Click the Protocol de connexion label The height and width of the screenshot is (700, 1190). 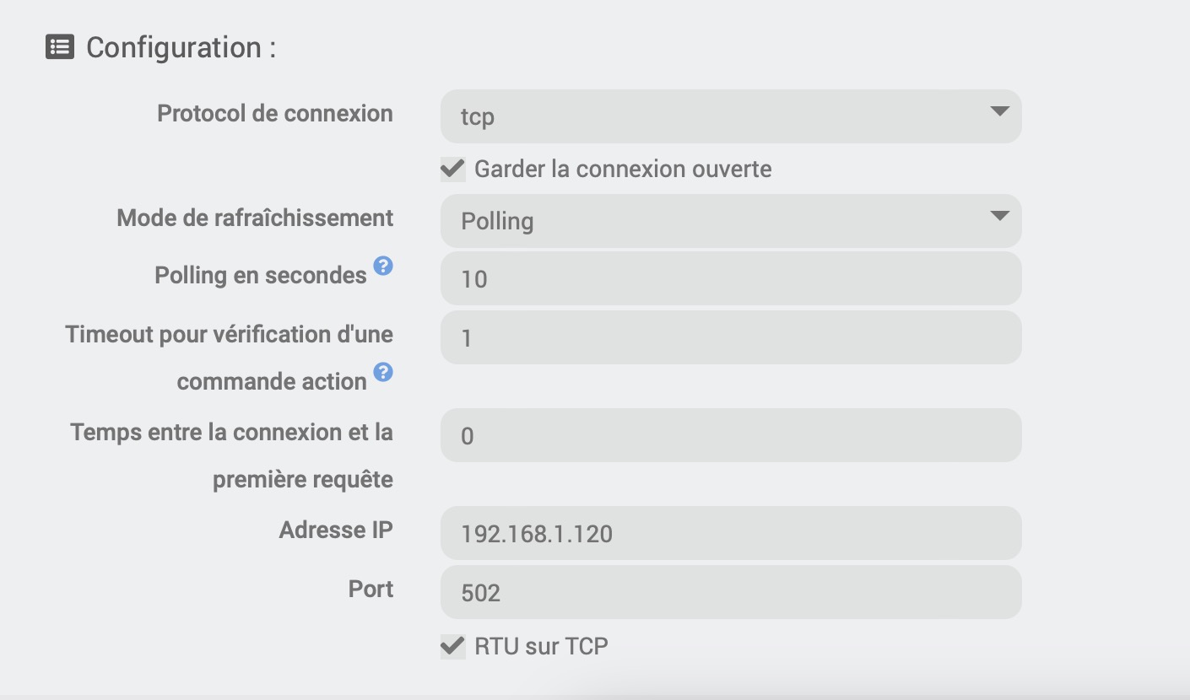(x=274, y=114)
